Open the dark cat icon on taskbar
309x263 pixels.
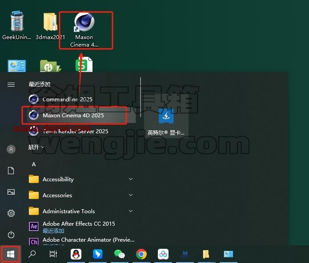[185, 254]
